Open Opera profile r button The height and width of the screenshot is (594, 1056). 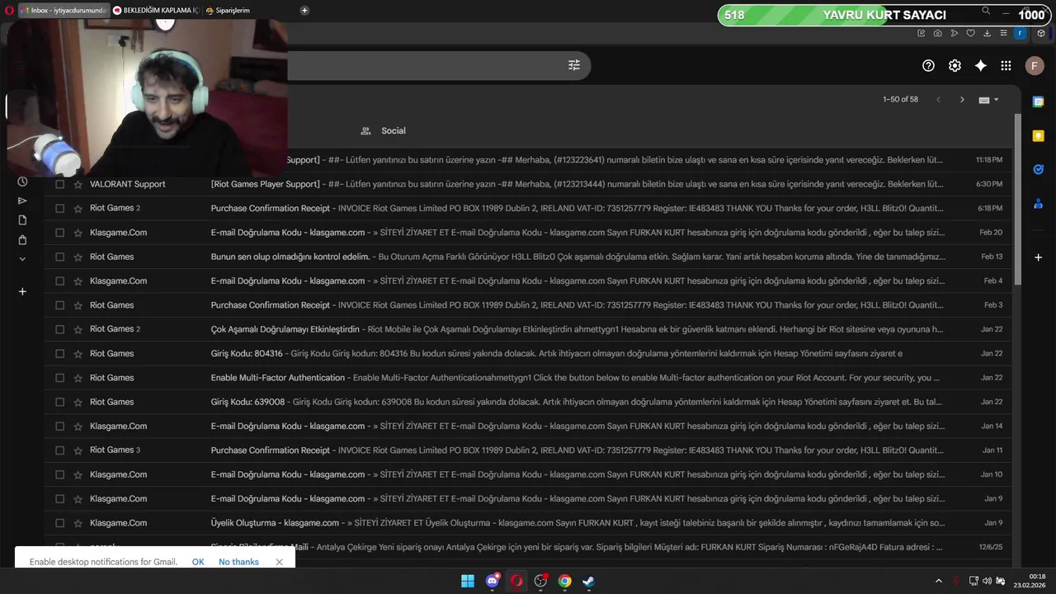(1021, 33)
